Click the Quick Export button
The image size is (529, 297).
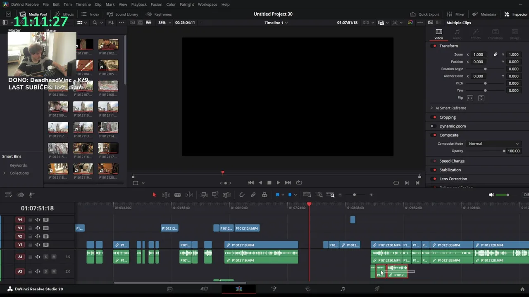[x=424, y=14]
